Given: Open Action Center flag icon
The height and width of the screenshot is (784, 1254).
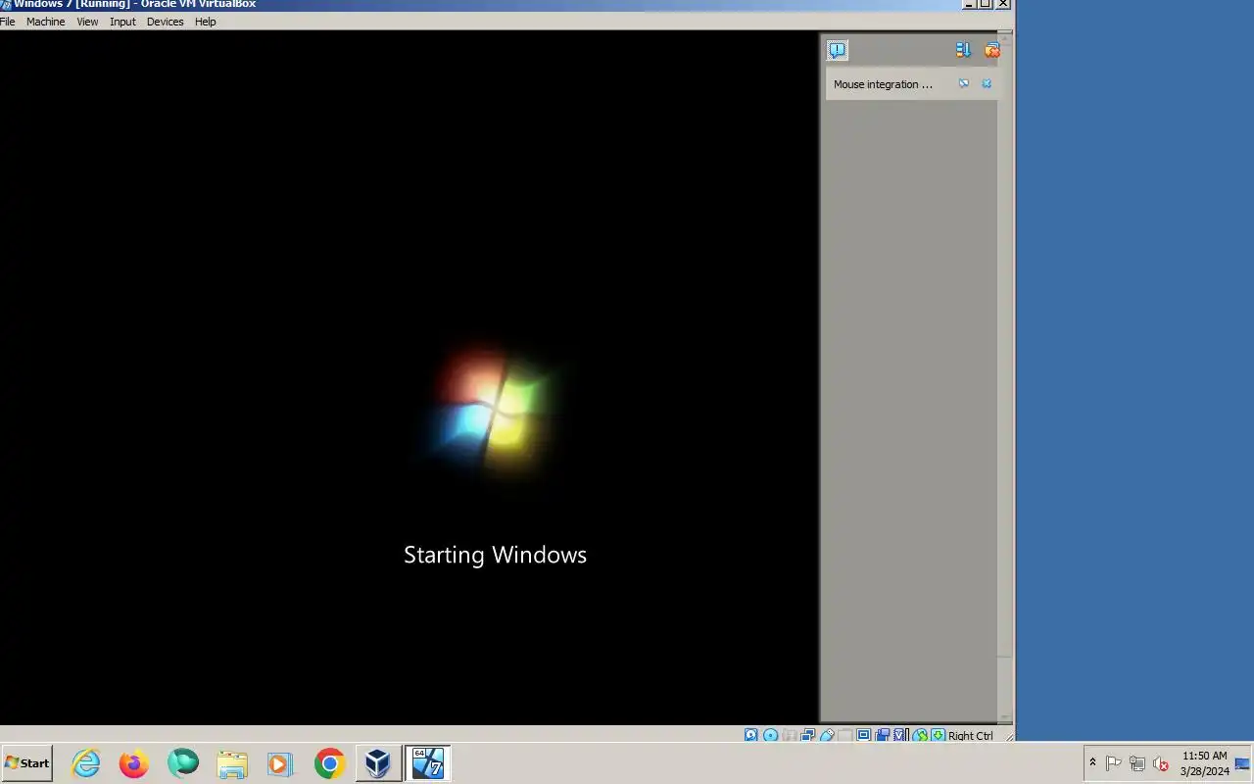Looking at the screenshot, I should click(1114, 763).
